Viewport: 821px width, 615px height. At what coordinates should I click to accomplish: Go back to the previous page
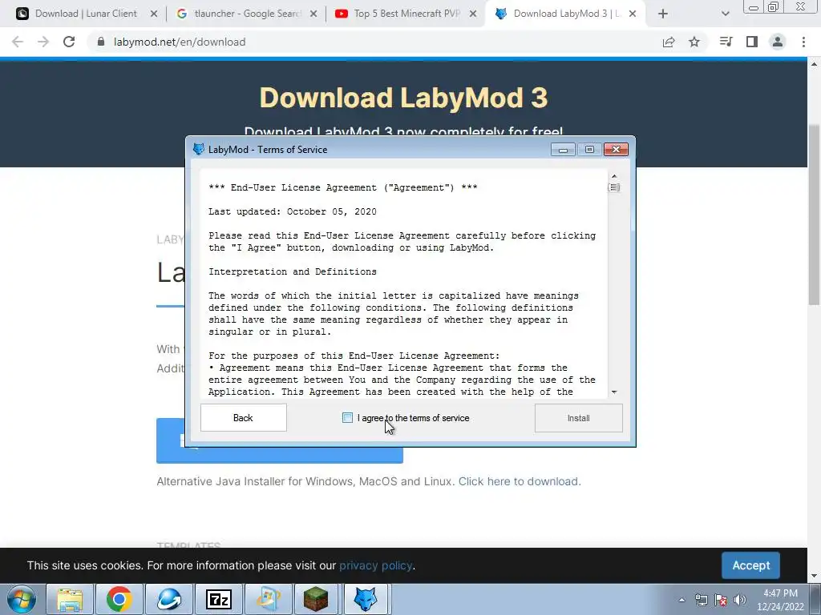click(x=18, y=42)
